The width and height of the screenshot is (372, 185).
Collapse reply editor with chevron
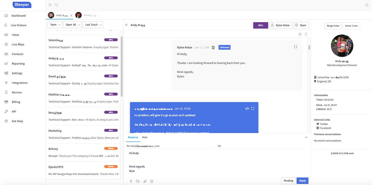coord(306,137)
